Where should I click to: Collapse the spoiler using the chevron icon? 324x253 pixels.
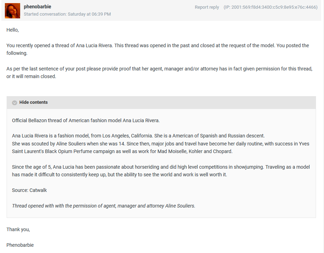pos(15,103)
